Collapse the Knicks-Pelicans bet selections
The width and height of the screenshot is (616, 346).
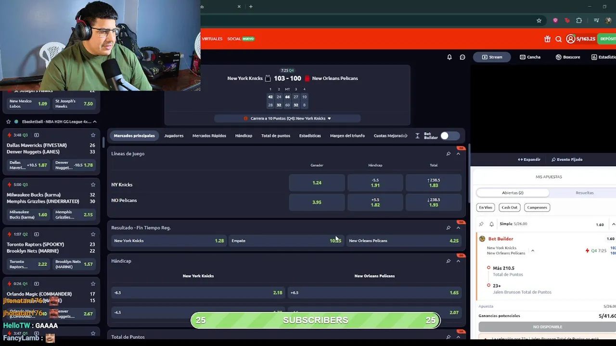[533, 251]
